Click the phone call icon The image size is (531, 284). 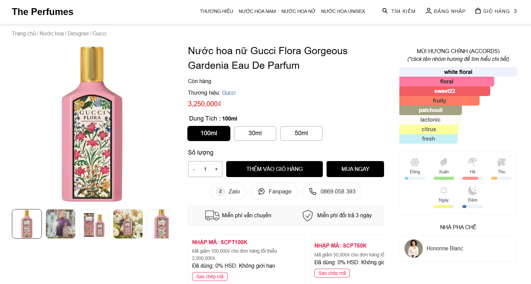pos(313,191)
